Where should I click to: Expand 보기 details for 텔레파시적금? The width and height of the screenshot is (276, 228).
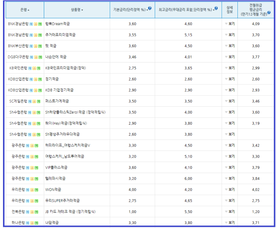pyautogui.click(x=230, y=178)
